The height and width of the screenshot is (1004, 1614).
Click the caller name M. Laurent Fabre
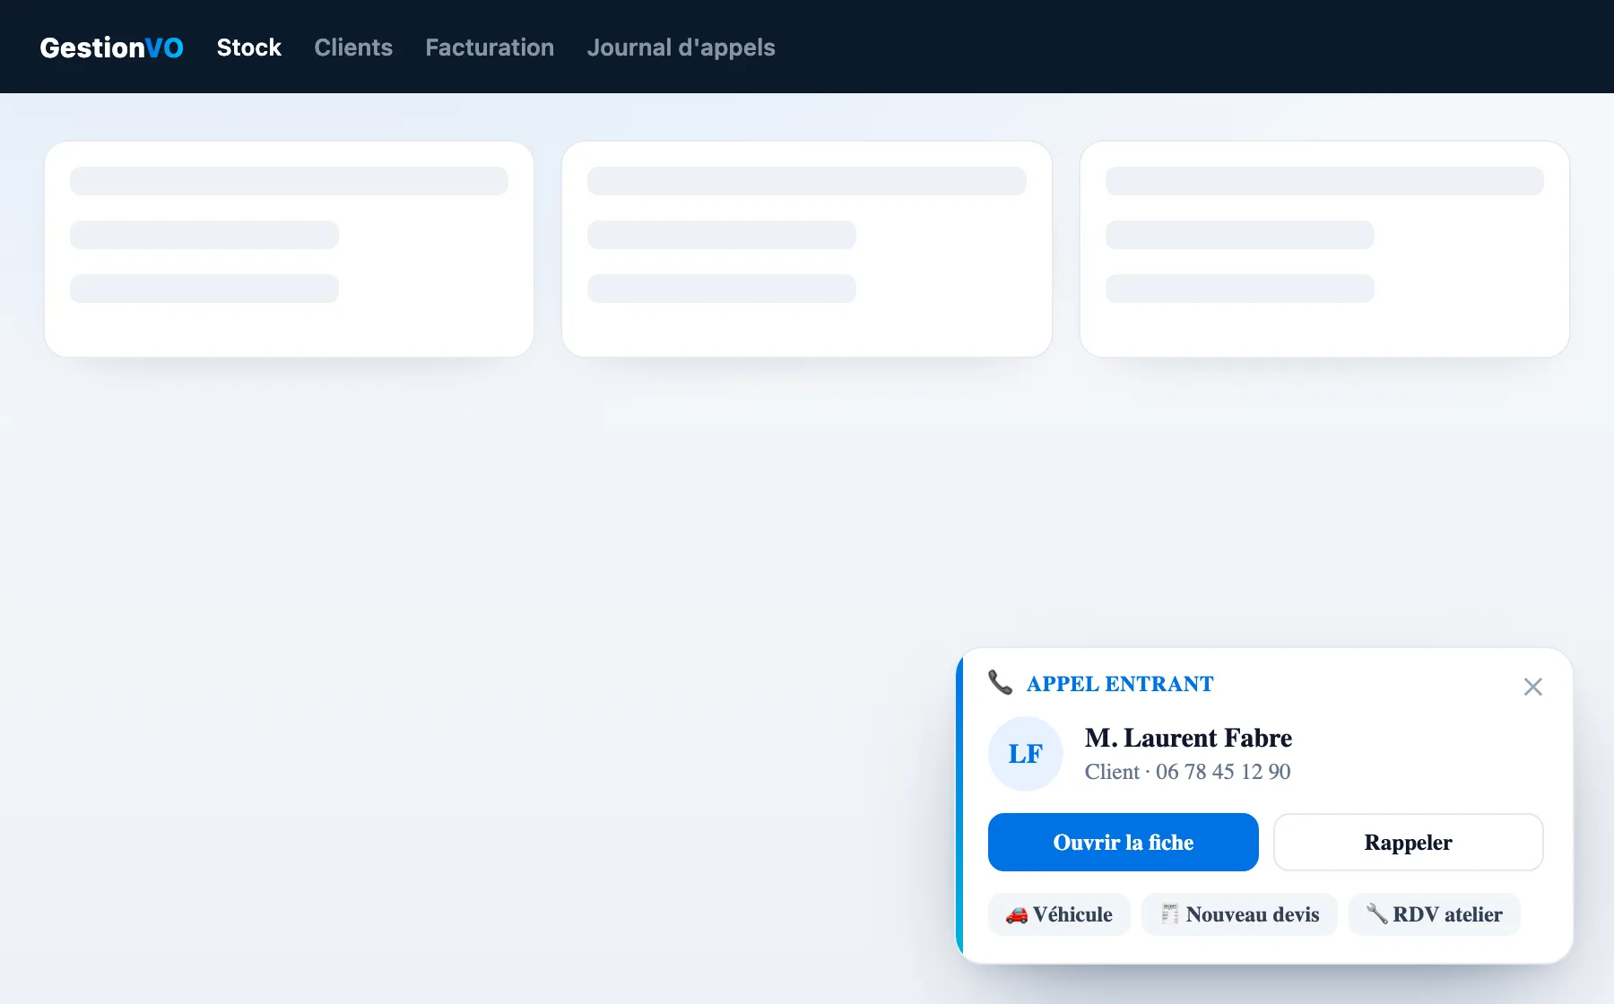coord(1188,738)
